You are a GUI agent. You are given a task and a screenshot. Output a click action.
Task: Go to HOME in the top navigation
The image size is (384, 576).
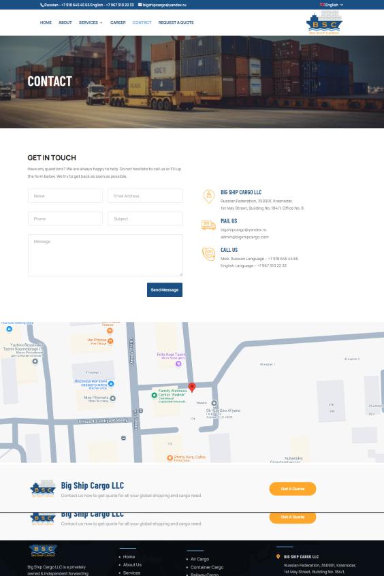click(46, 22)
